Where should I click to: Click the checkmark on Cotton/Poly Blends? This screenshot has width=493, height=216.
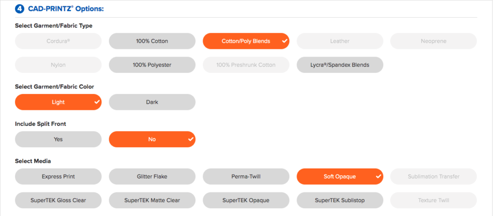click(285, 41)
